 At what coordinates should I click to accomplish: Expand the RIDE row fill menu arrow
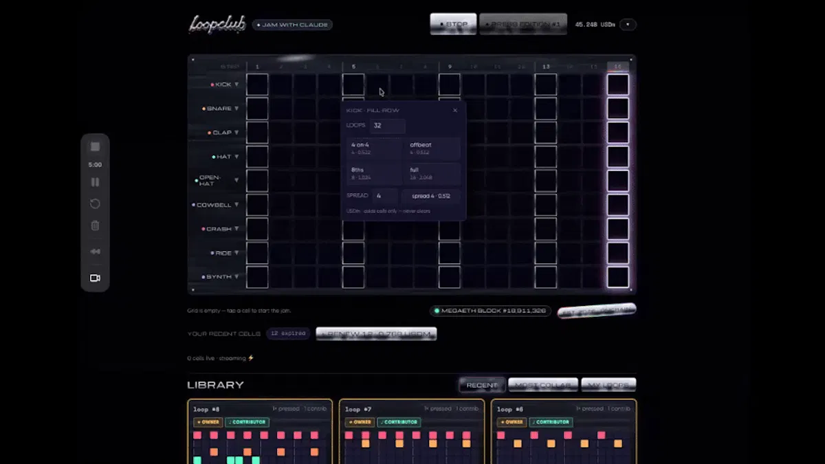pos(236,253)
